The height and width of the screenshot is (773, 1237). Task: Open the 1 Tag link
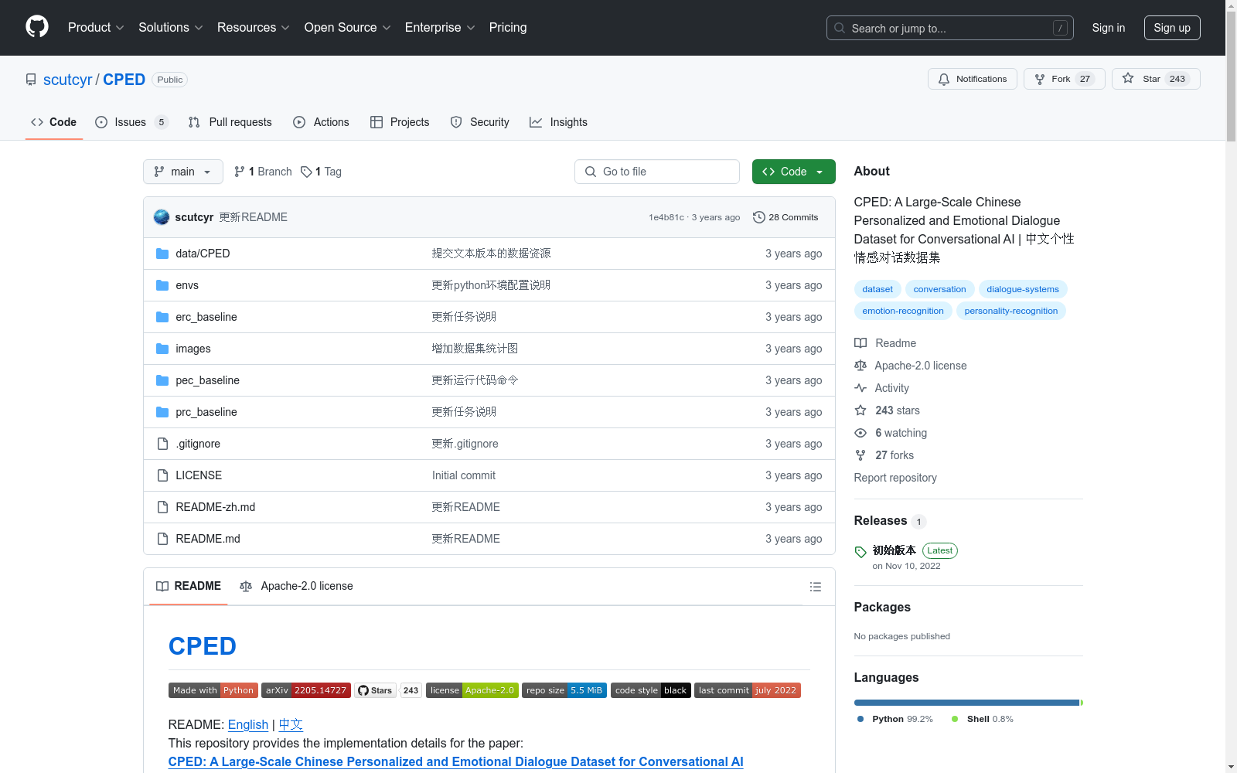pyautogui.click(x=321, y=172)
